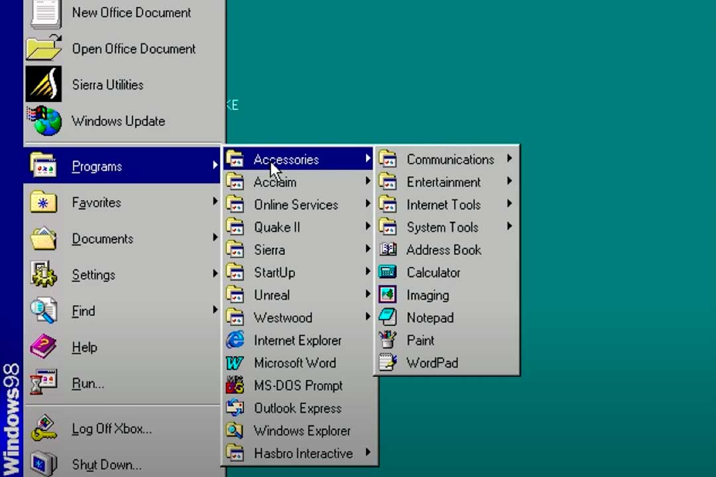716x477 pixels.
Task: Select the Accessories menu entry
Action: (298, 159)
